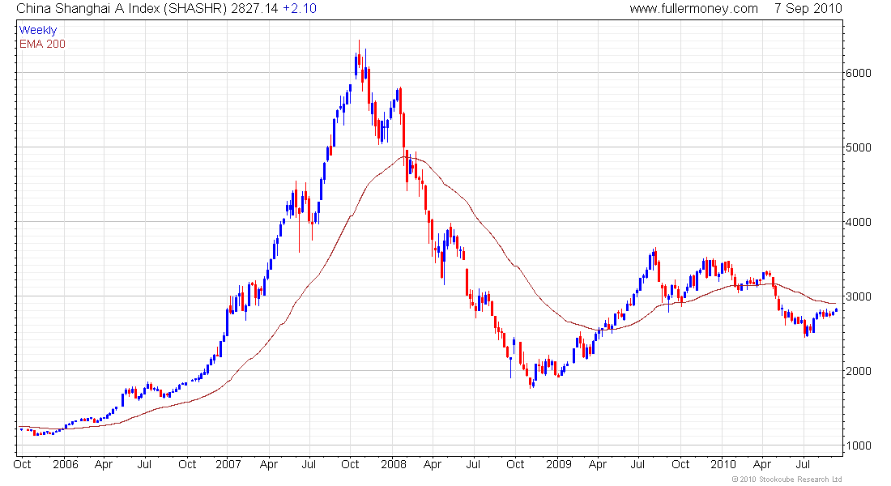Viewport: 891px width, 486px height.
Task: Click the 2008 x-axis label
Action: click(393, 464)
